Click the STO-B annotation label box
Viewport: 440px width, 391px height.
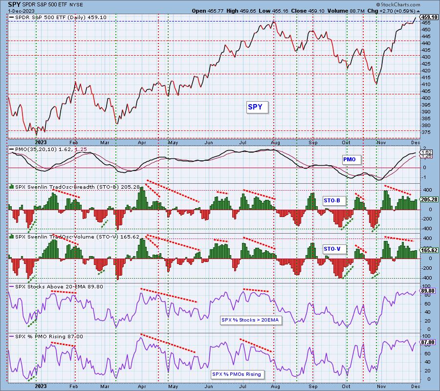tap(333, 200)
